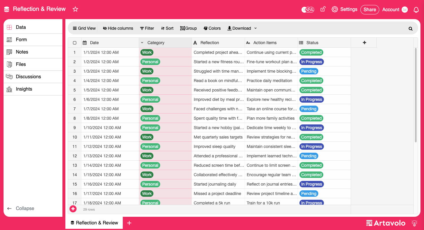Click Pending status in row 3
424x230 pixels.
coord(309,71)
